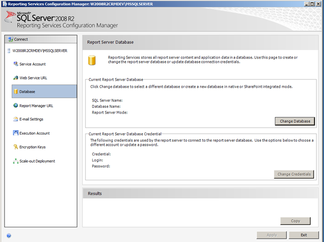Viewport: 324px width, 242px height.
Task: Open the Report Manager URL page
Action: pos(36,106)
